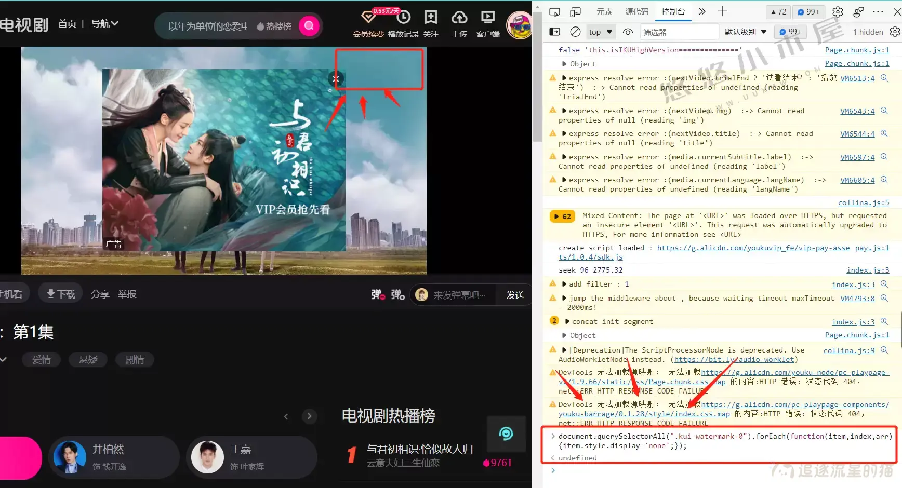This screenshot has width=902, height=488.
Task: Open the 默认级别 log level dropdown
Action: (x=746, y=32)
